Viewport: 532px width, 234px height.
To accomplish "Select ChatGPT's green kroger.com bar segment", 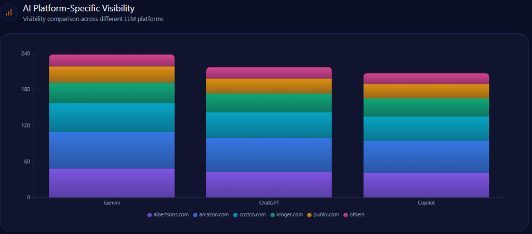I will tap(269, 103).
